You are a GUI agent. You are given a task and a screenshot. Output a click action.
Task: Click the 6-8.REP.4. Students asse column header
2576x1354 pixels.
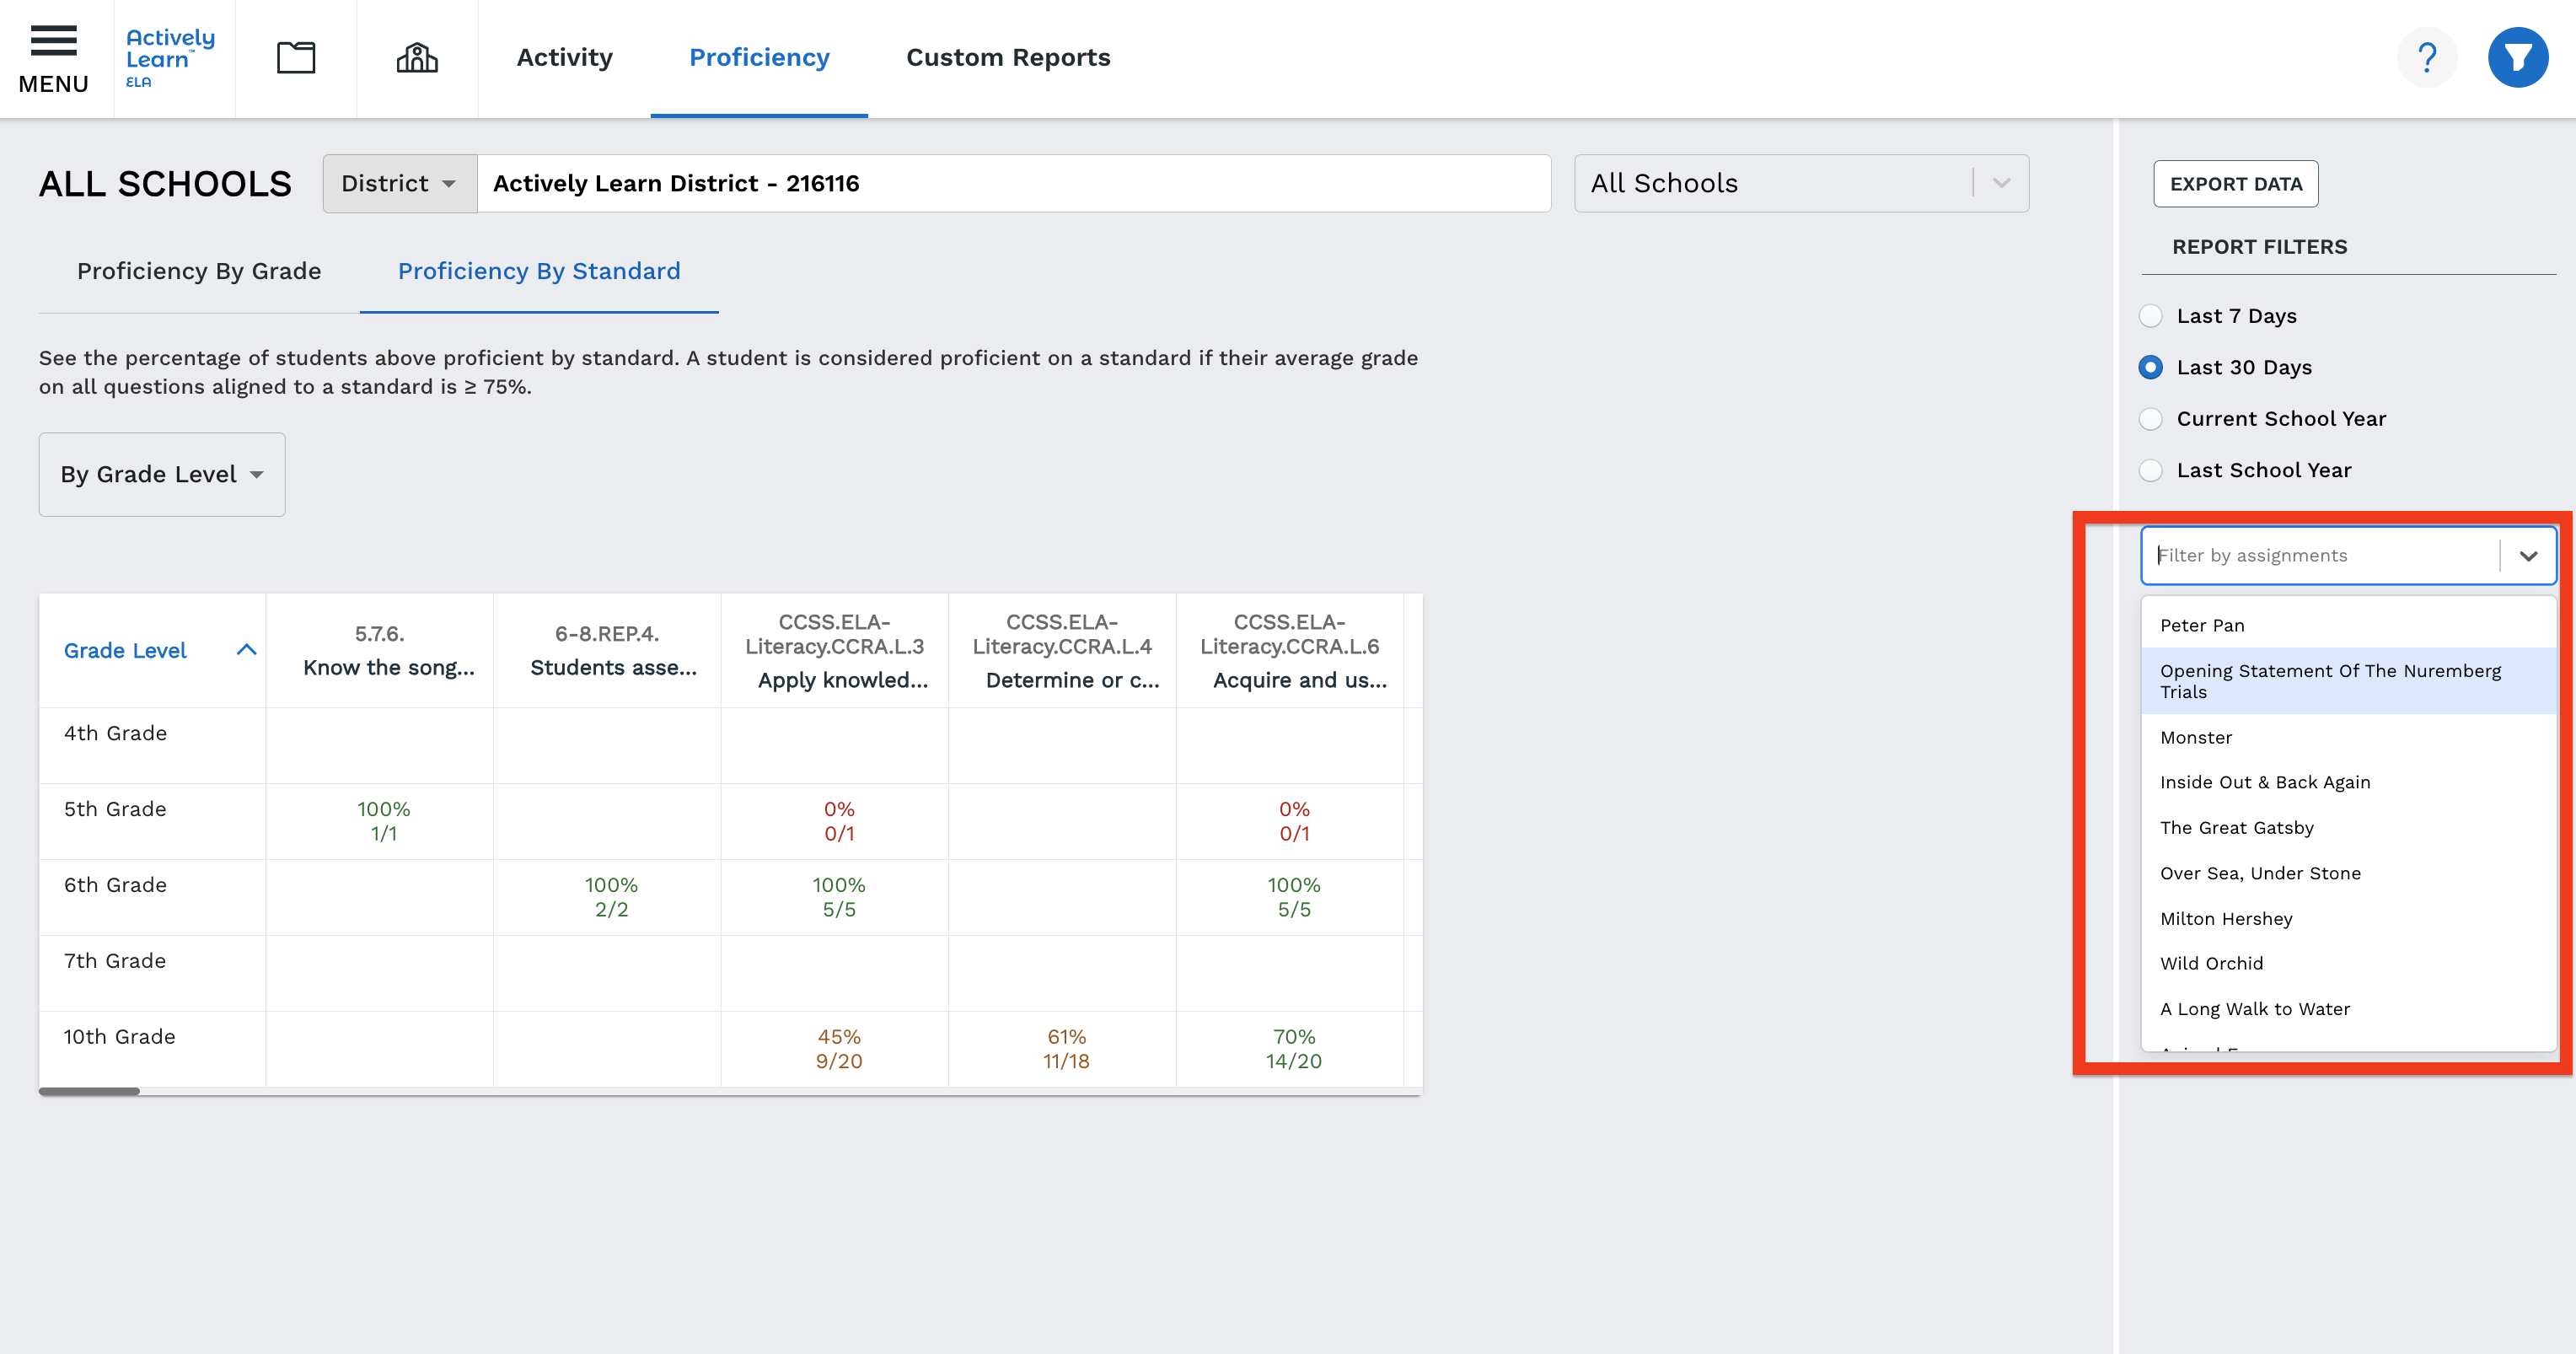click(x=607, y=650)
